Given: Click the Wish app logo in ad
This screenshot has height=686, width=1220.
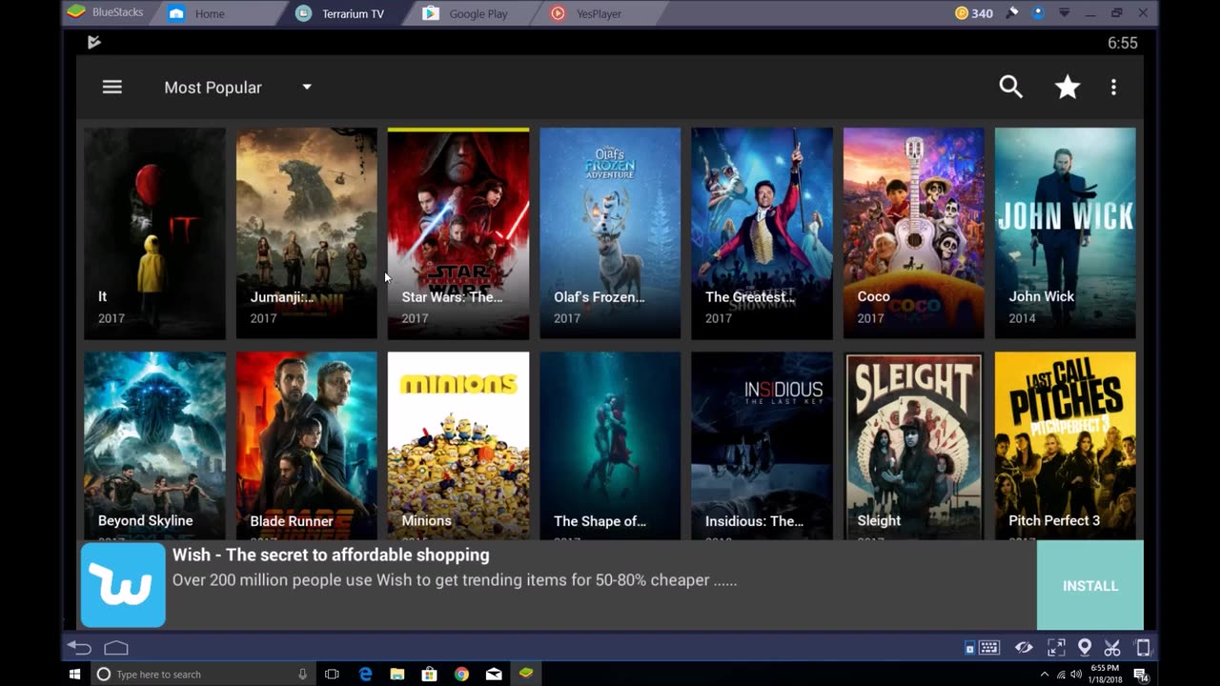Looking at the screenshot, I should tap(123, 585).
